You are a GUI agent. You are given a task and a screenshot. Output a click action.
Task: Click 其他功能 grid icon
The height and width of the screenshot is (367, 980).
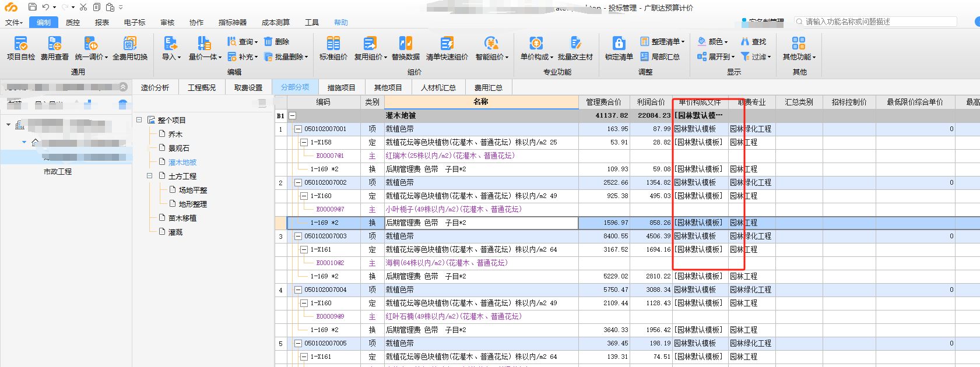point(799,44)
